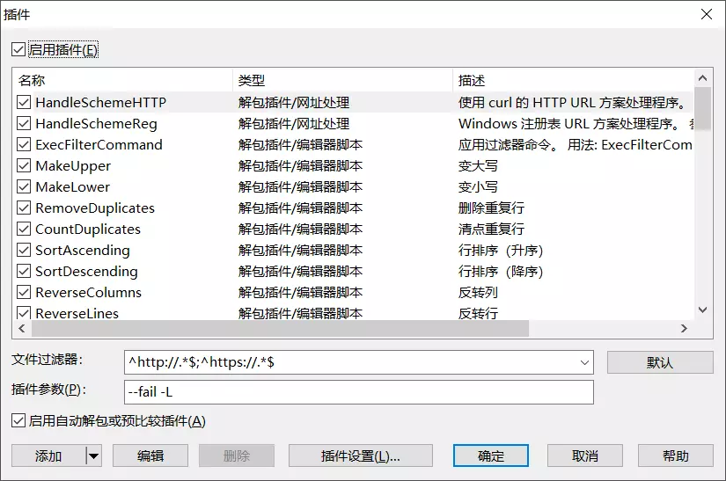Expand the 添加 button dropdown arrow
The height and width of the screenshot is (481, 726).
point(93,455)
